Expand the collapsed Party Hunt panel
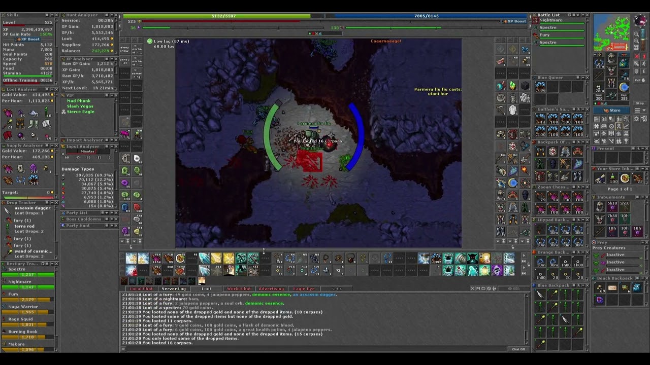 (112, 226)
